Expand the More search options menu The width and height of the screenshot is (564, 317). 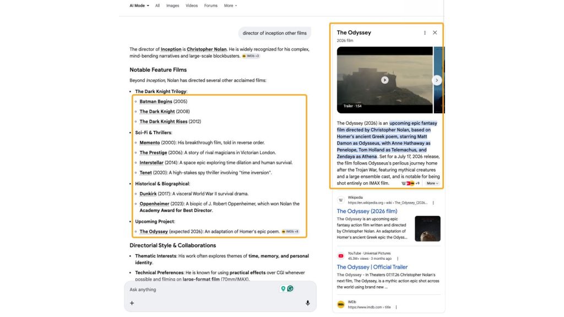coord(231,6)
